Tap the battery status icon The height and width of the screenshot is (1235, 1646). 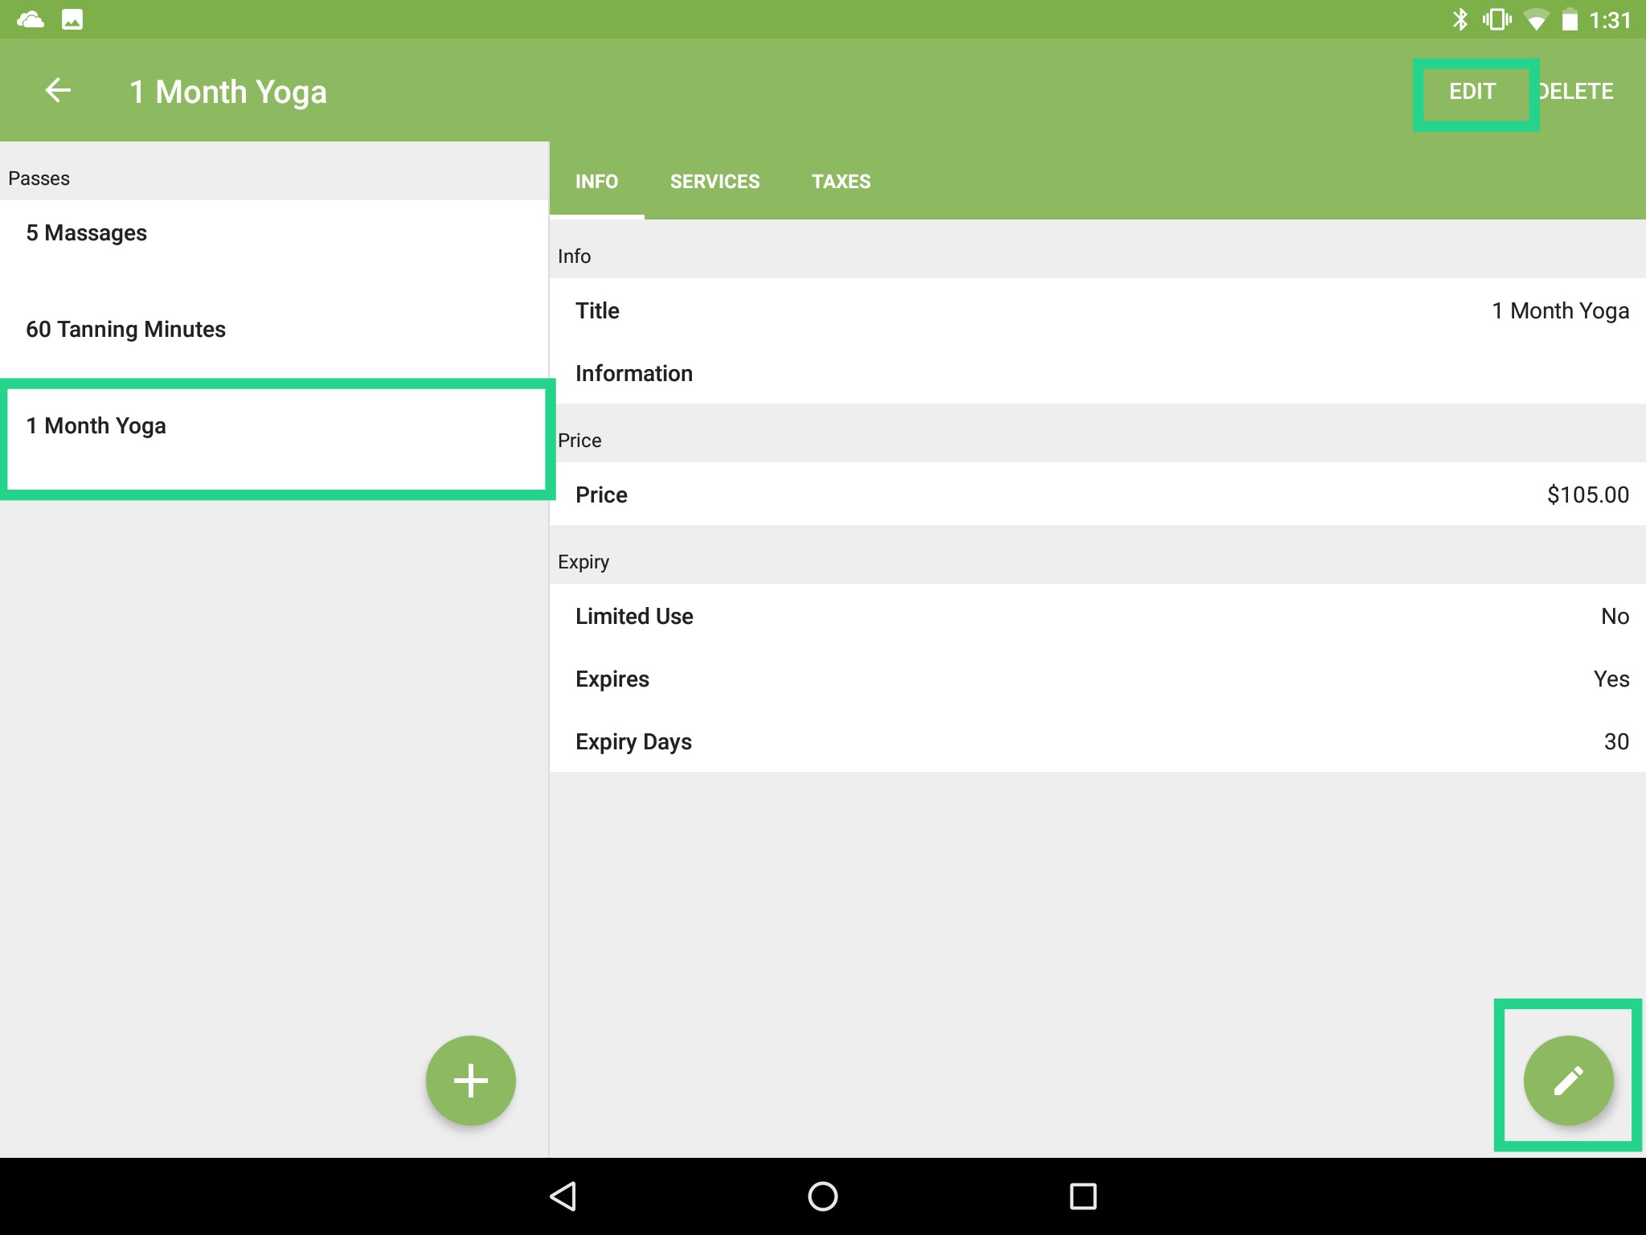tap(1569, 19)
